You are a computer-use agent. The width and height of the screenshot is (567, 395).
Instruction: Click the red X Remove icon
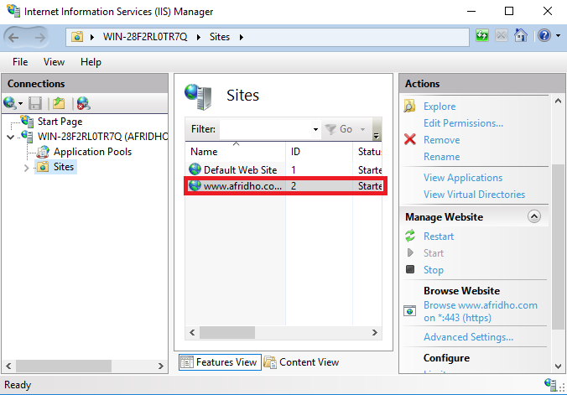409,139
